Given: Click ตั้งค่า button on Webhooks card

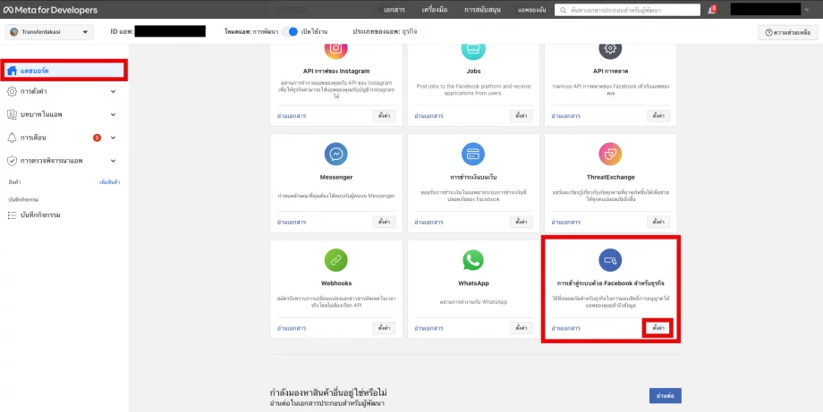Looking at the screenshot, I should point(384,328).
